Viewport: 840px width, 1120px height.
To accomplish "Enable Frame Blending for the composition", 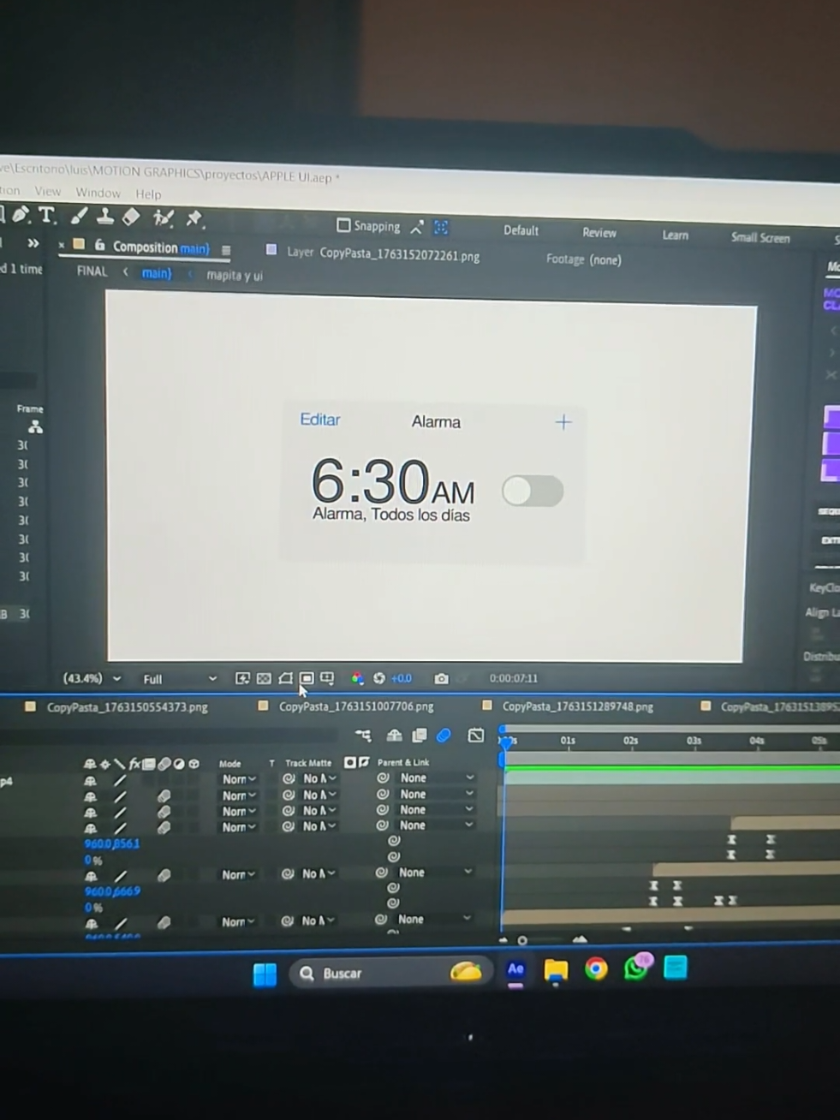I will pos(419,736).
